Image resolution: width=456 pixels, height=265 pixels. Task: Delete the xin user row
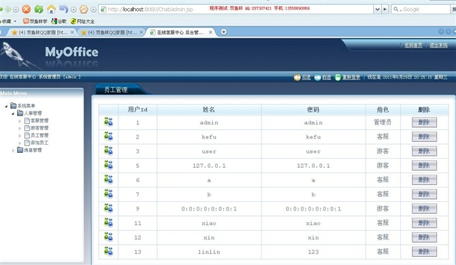pos(424,237)
